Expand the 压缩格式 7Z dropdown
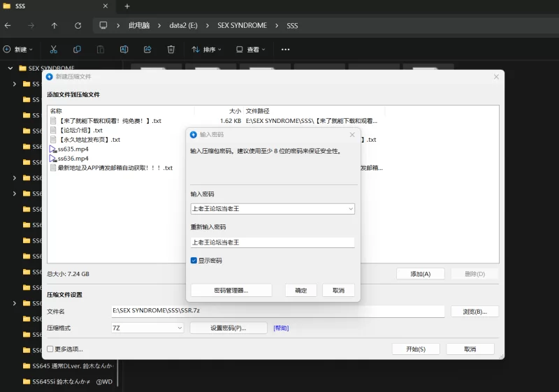 [180, 328]
